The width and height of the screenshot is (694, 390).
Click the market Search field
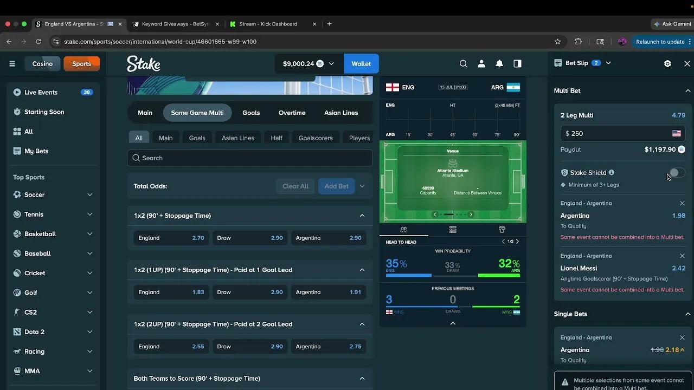(250, 158)
